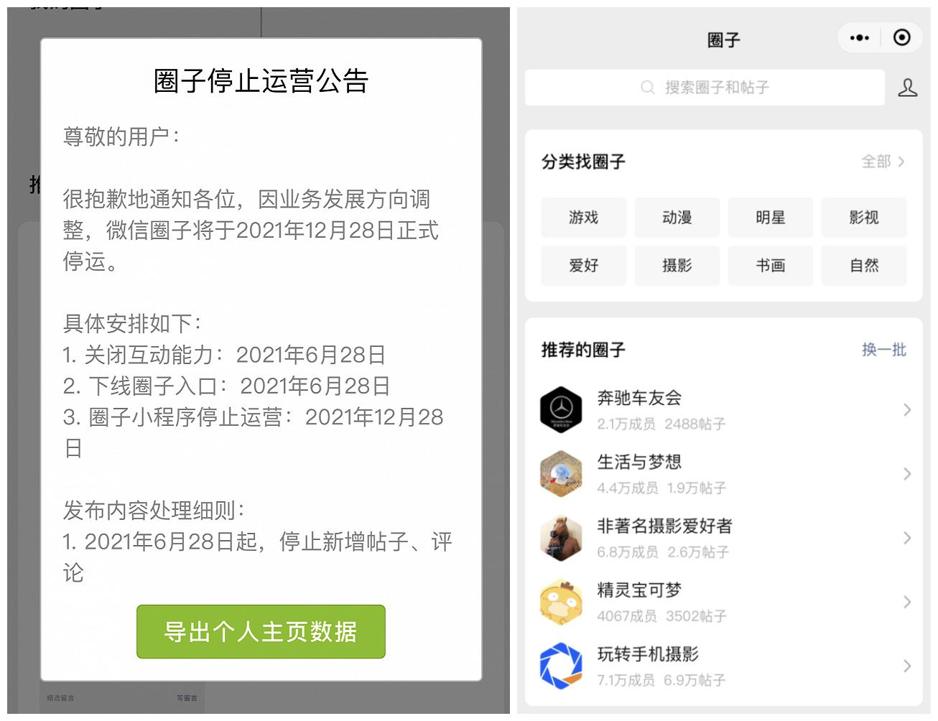Click 写留言 behind the dialog
The height and width of the screenshot is (721, 938).
click(187, 698)
